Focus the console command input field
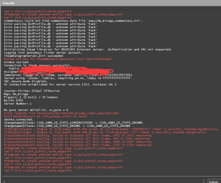221x183 pixels. 104,181
